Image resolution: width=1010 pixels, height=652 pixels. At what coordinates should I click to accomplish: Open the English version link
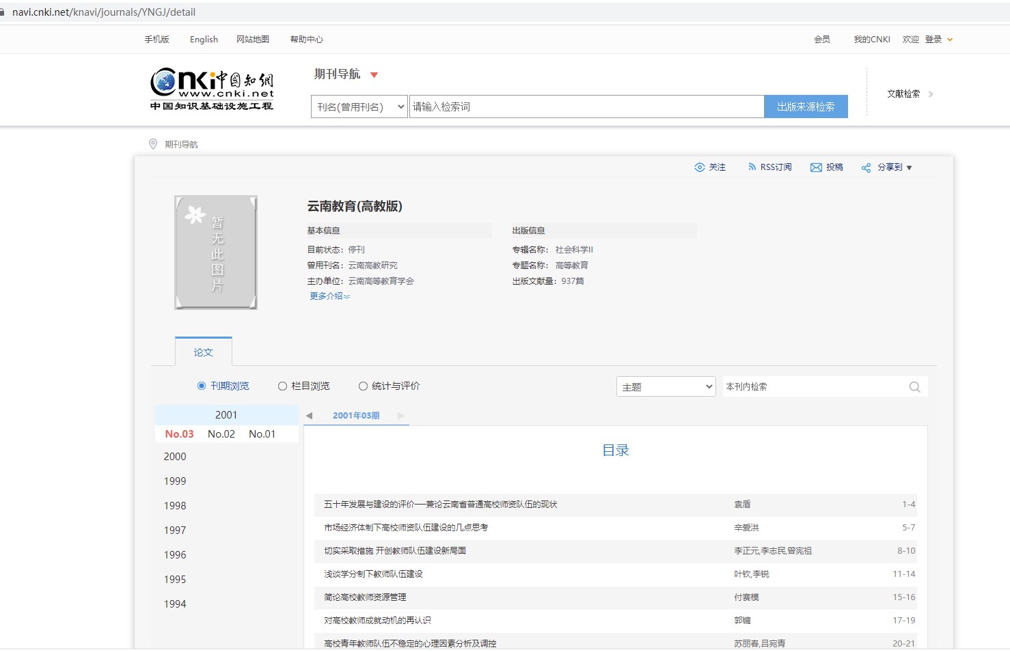pos(204,40)
